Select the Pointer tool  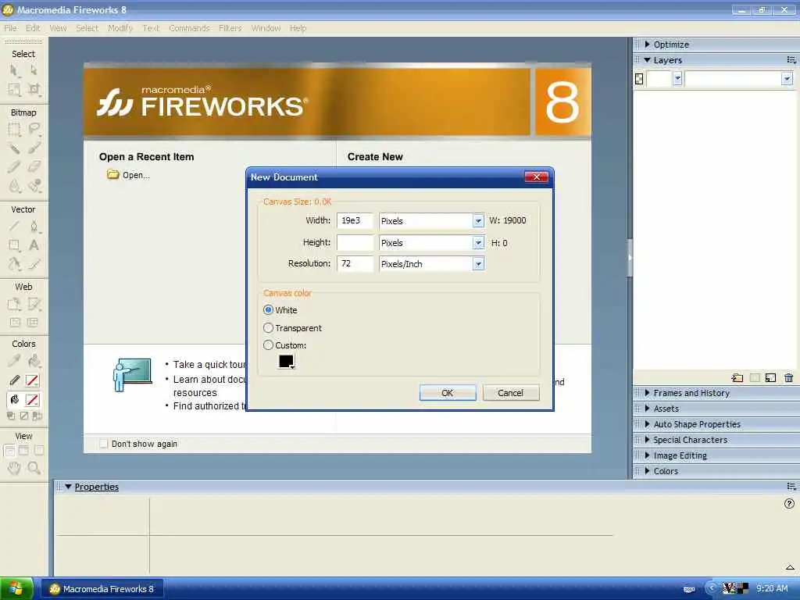tap(14, 70)
